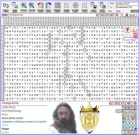Viewport: 139px width, 135px height.
Task: Click the Print screen icon
Action: pyautogui.click(x=103, y=7)
